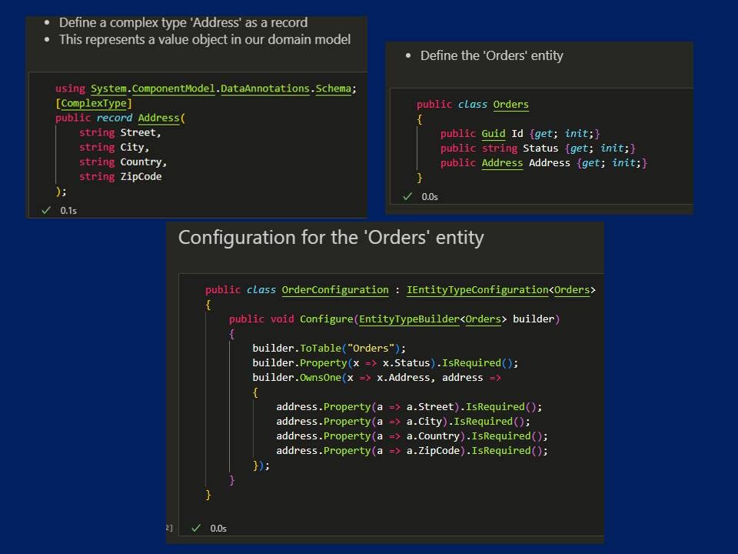Image resolution: width=738 pixels, height=554 pixels.
Task: Click the 'Configure' method name
Action: 326,319
